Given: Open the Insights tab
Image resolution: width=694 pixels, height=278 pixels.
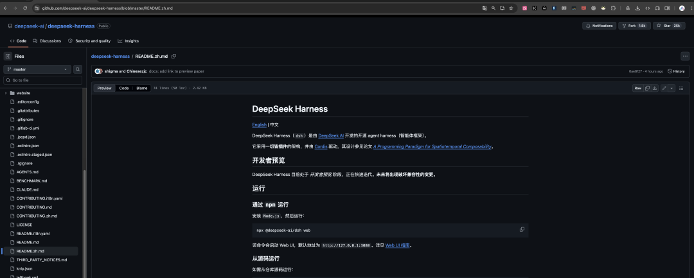Looking at the screenshot, I should tap(129, 40).
